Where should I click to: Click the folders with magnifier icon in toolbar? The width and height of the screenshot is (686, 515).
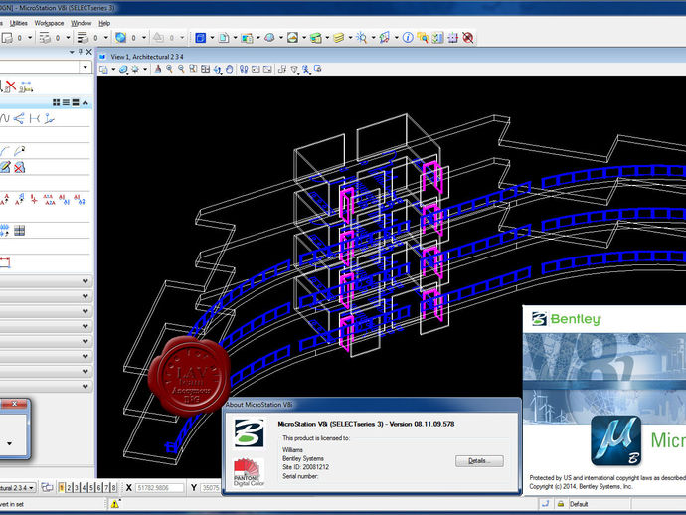[x=423, y=38]
